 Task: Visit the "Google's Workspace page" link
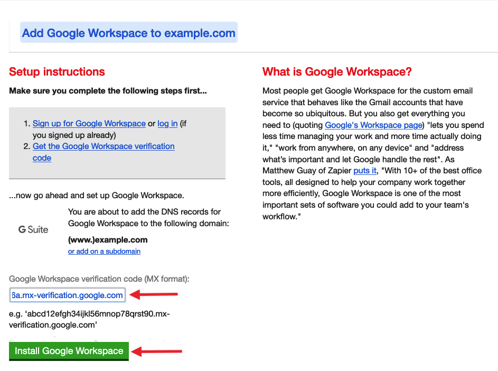pos(374,125)
